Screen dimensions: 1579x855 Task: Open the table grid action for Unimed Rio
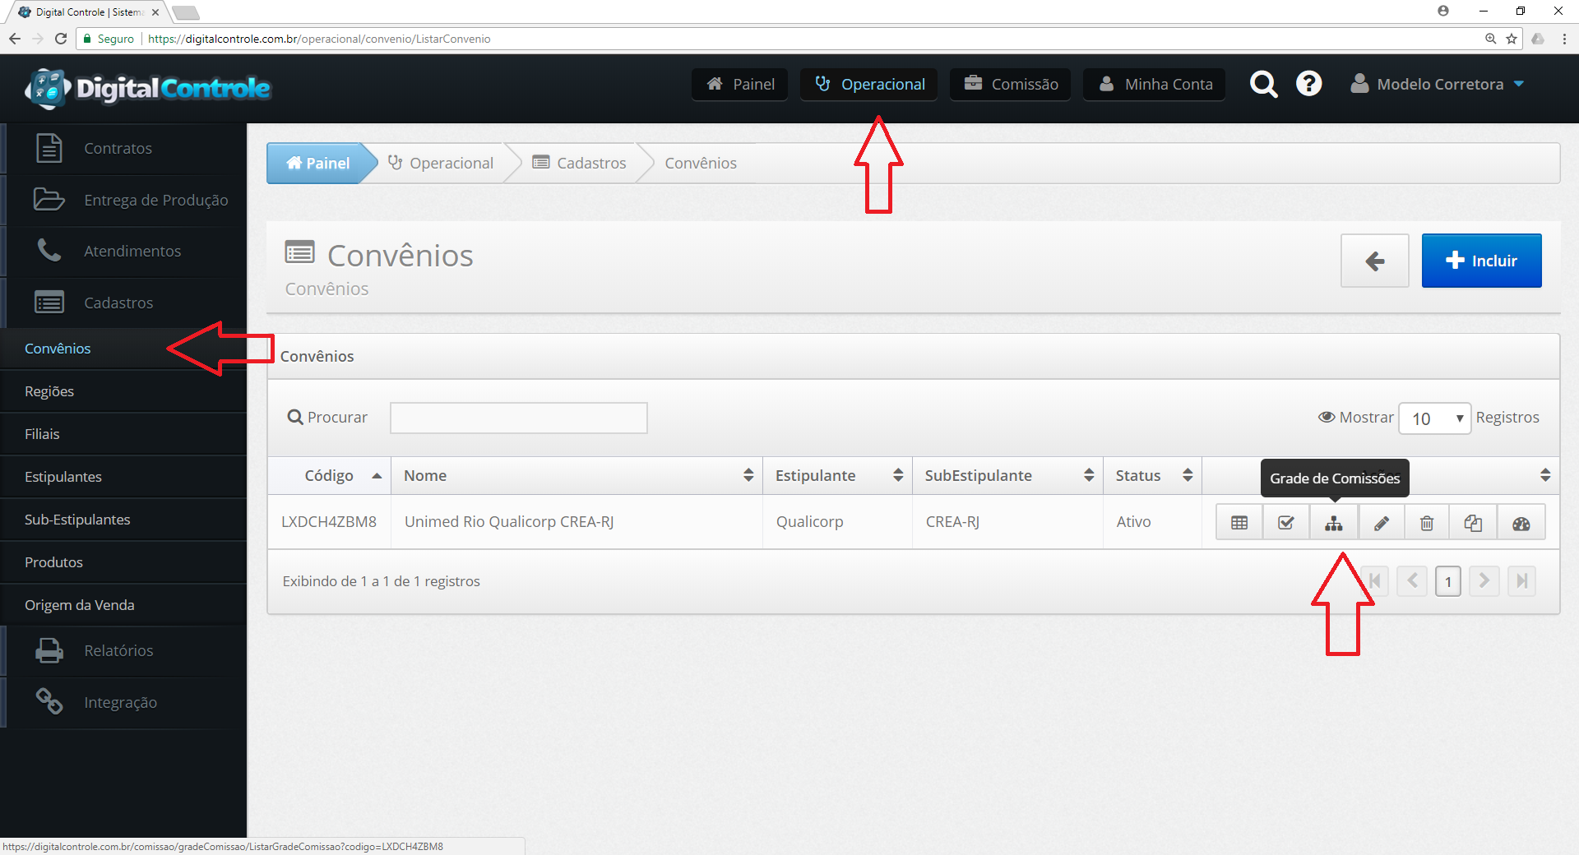point(1239,523)
